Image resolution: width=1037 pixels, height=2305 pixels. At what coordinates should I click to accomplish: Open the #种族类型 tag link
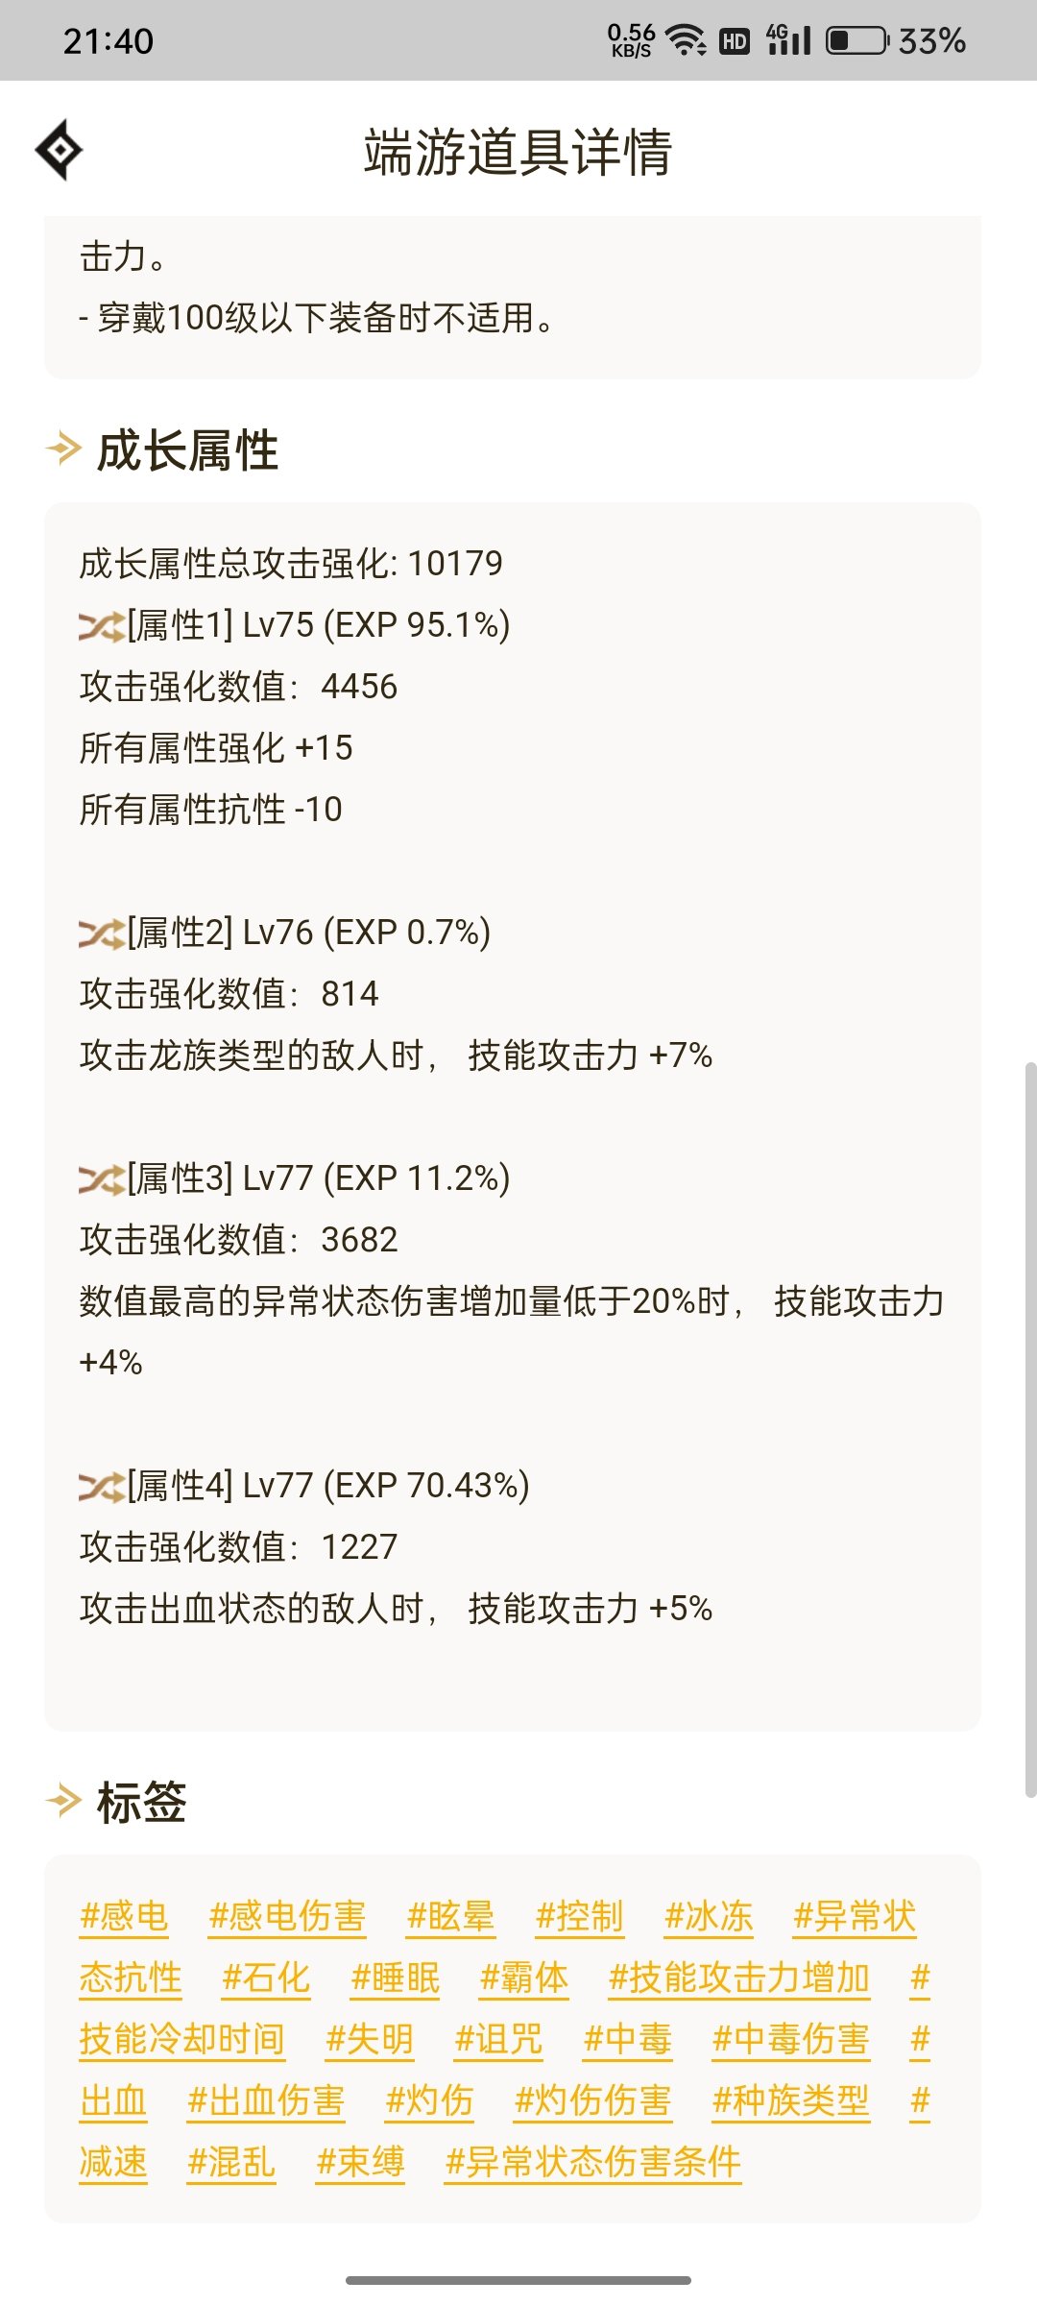[790, 2101]
